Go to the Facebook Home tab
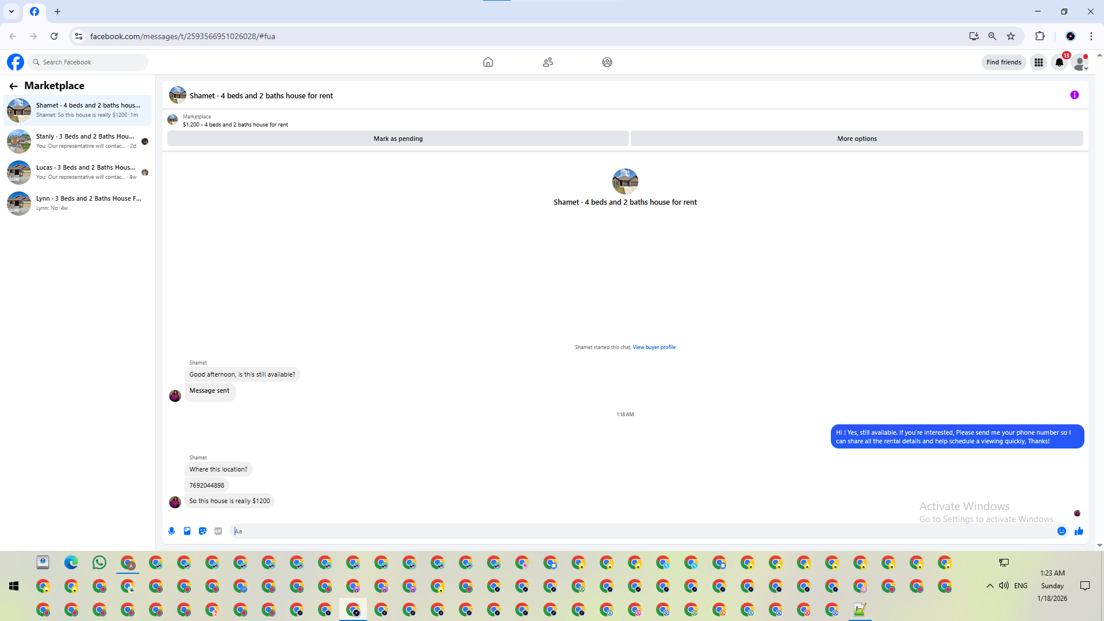Screen dimensions: 1104x621 pos(488,62)
